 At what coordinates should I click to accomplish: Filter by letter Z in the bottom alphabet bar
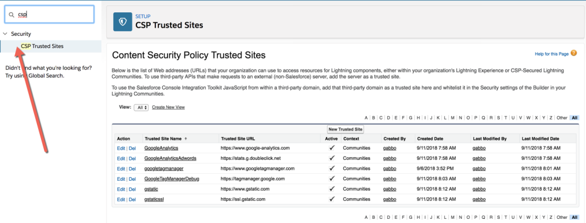550,217
